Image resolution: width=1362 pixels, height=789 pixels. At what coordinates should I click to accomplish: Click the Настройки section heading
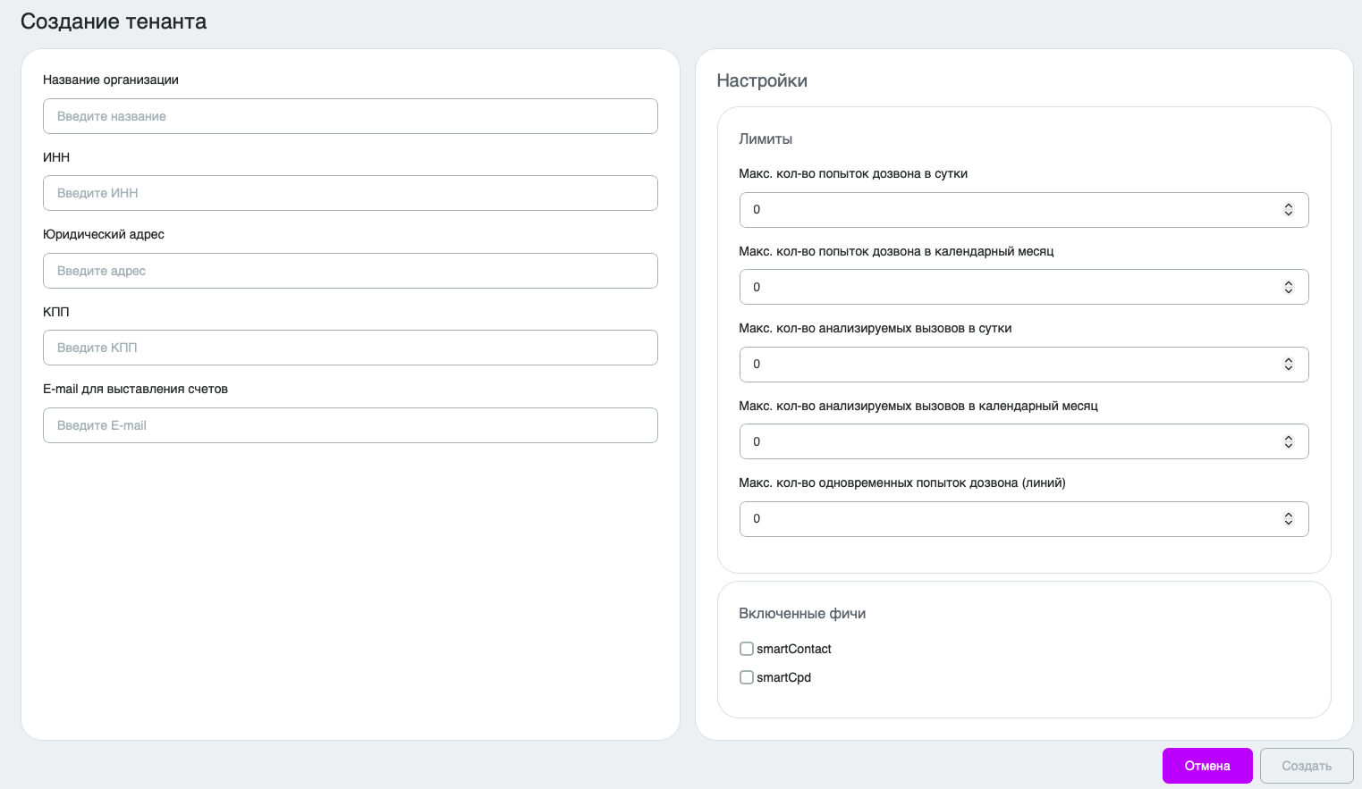[x=762, y=80]
